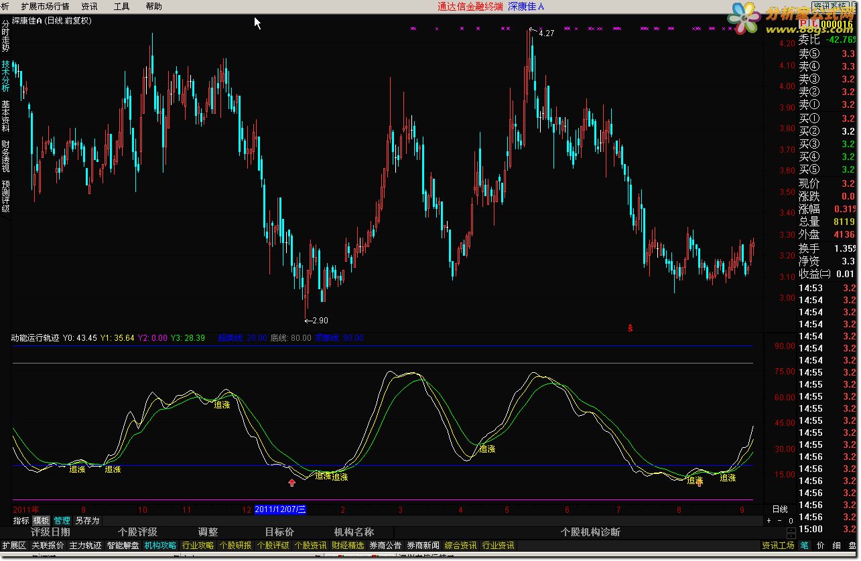The width and height of the screenshot is (861, 561).
Task: Open the 个股研报 tab
Action: point(235,546)
